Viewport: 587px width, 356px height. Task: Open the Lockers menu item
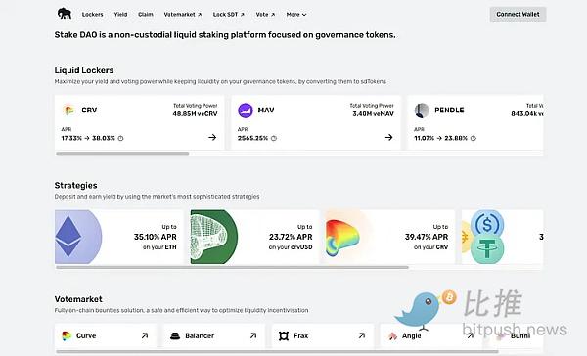point(93,15)
